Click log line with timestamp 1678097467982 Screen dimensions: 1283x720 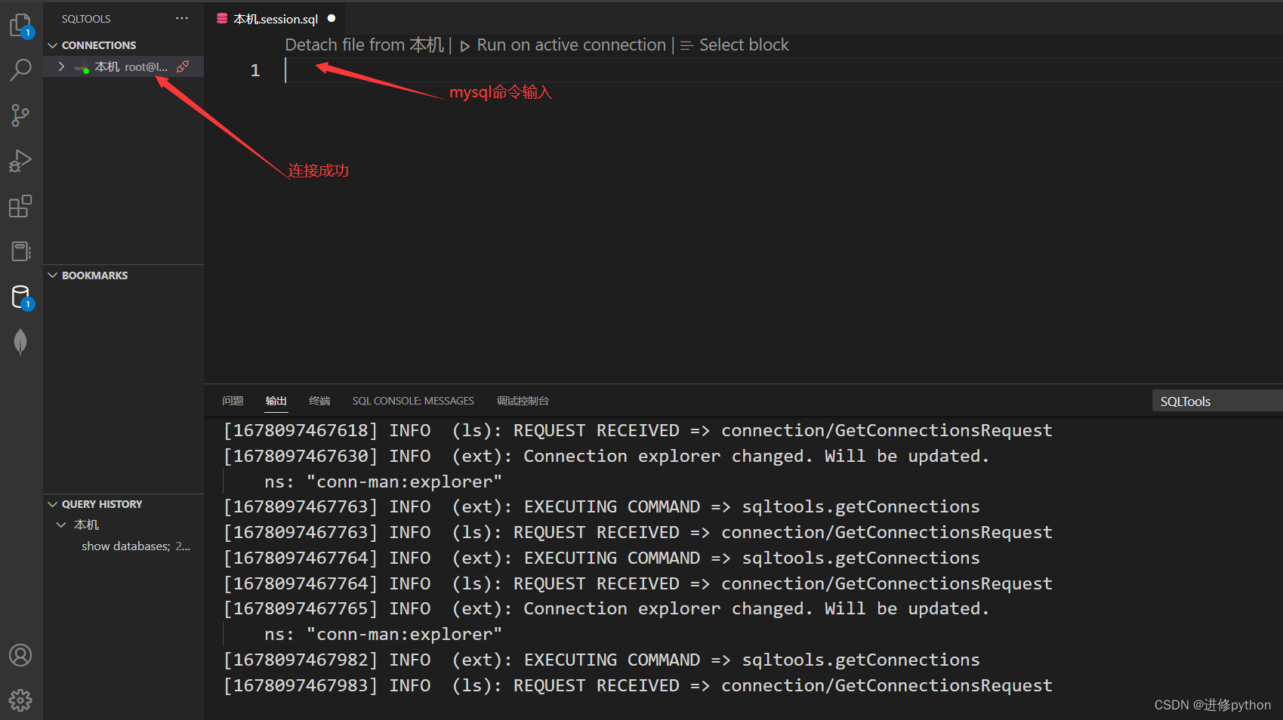601,660
